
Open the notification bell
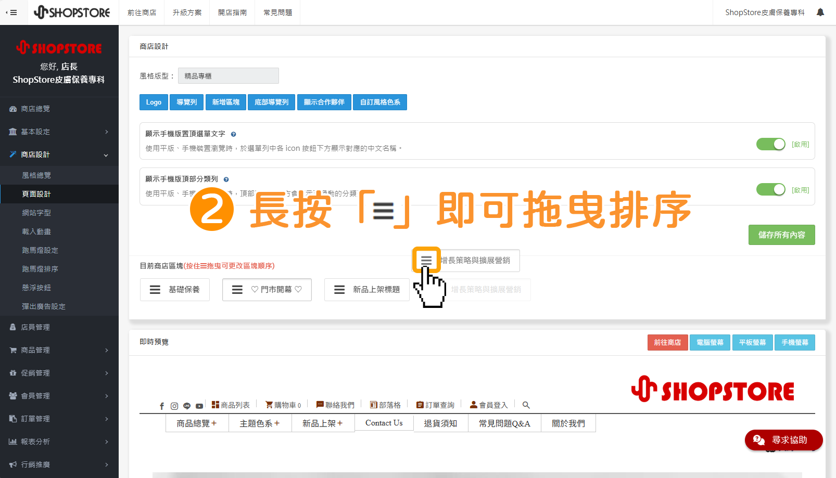820,12
